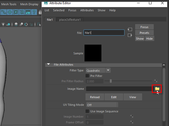Click the curve path shelf icon
This screenshot has height=126, width=169.
(x=4, y=12)
